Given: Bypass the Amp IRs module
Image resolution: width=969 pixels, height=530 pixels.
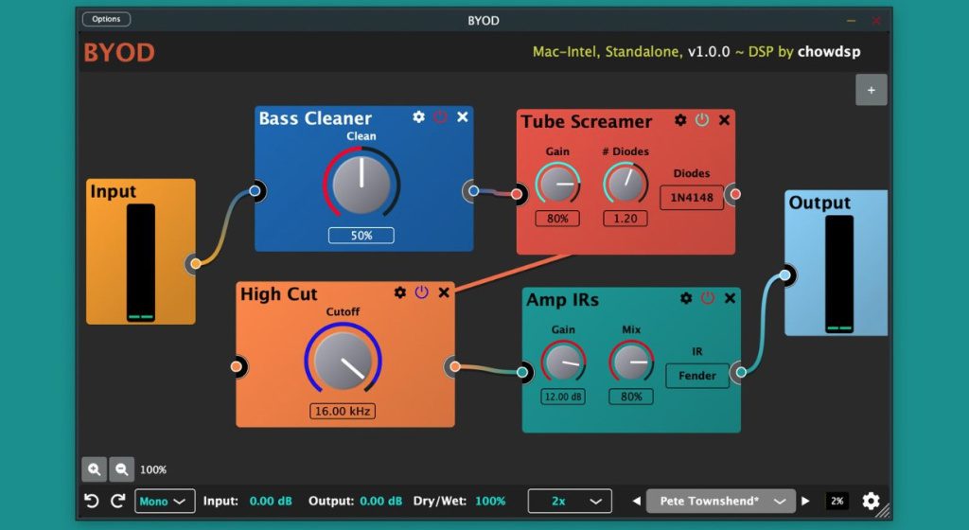Looking at the screenshot, I should click(x=708, y=298).
